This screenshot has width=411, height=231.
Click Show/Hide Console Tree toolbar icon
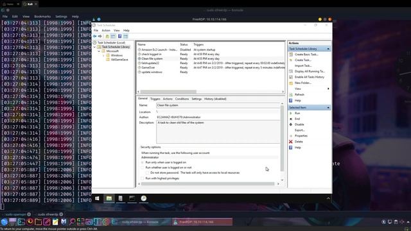point(113,36)
